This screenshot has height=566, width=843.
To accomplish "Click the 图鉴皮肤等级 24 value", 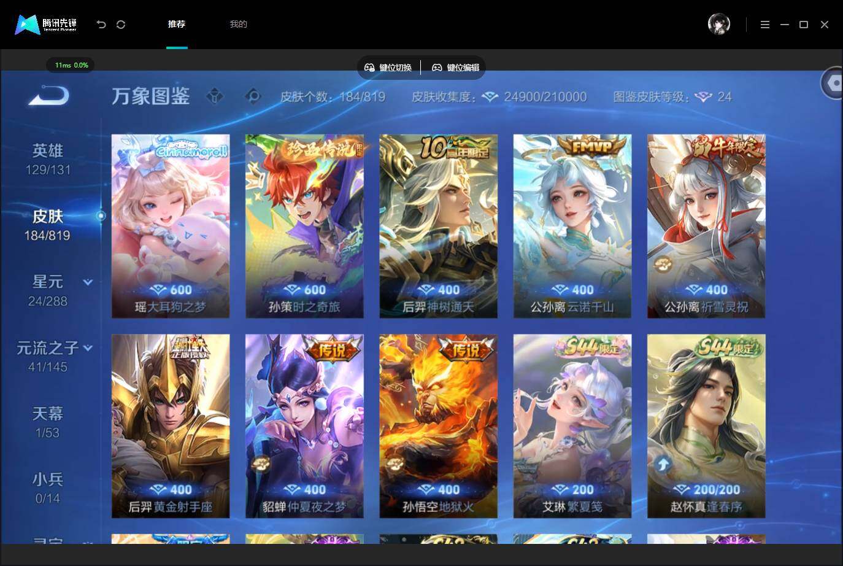I will [x=725, y=97].
